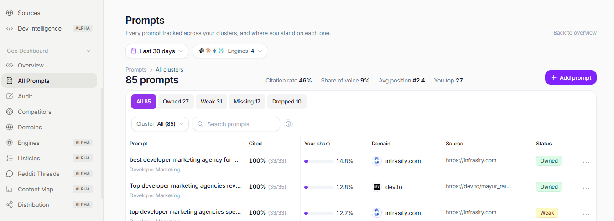The image size is (614, 221).
Task: Click the Content Map bar chart icon
Action: (10, 189)
